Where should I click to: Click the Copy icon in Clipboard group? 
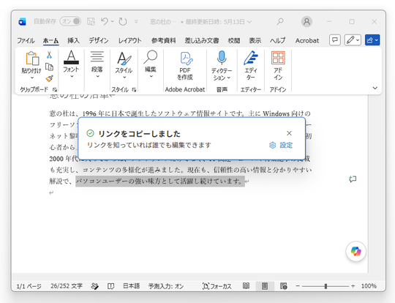click(x=49, y=67)
